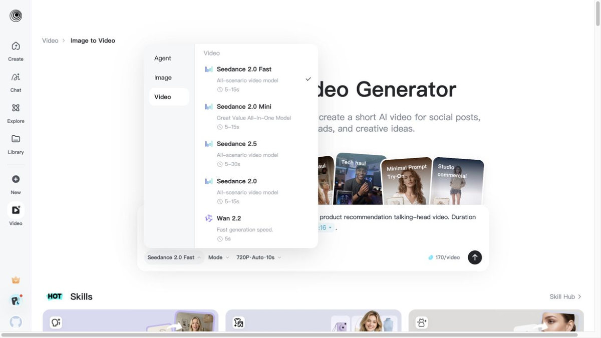This screenshot has width=601, height=338.
Task: Open the Explore icon in sidebar
Action: [x=16, y=113]
